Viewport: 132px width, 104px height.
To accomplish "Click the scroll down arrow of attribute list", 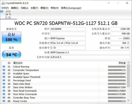I will point(128,100).
